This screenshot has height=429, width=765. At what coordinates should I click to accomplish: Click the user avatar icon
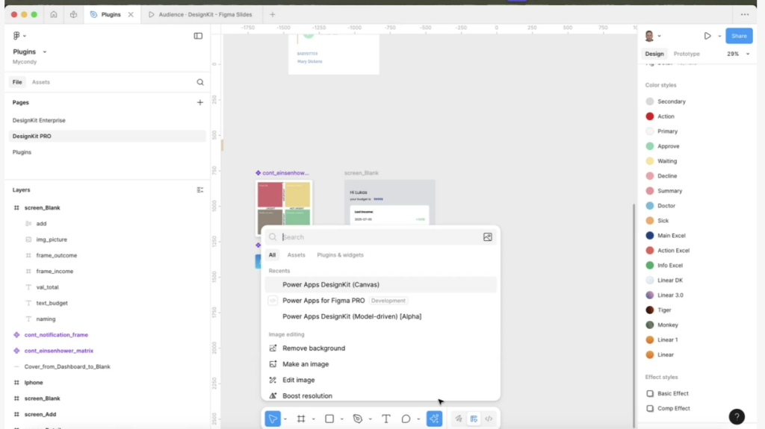(649, 36)
